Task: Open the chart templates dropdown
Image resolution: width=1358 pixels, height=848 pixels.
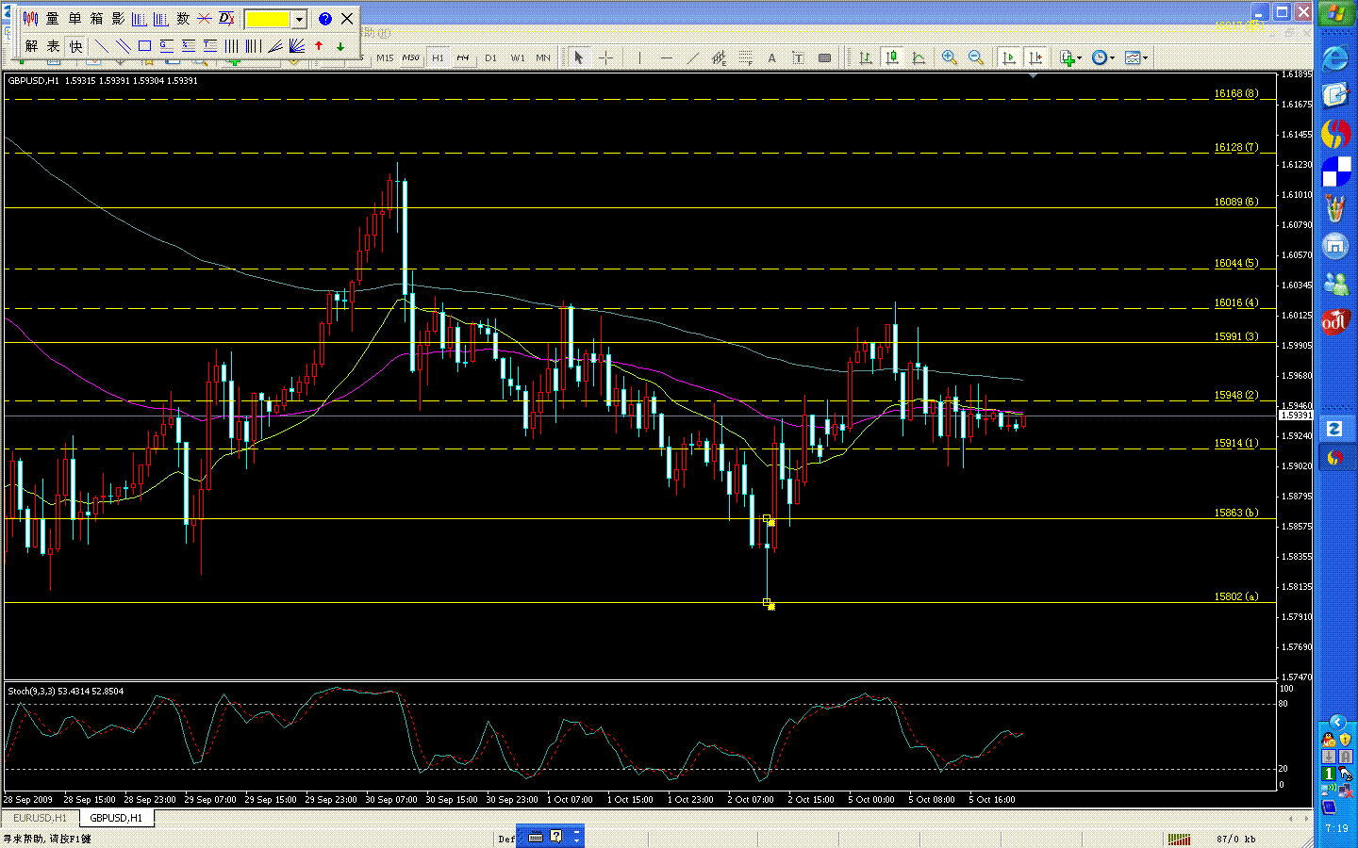Action: pos(1136,57)
